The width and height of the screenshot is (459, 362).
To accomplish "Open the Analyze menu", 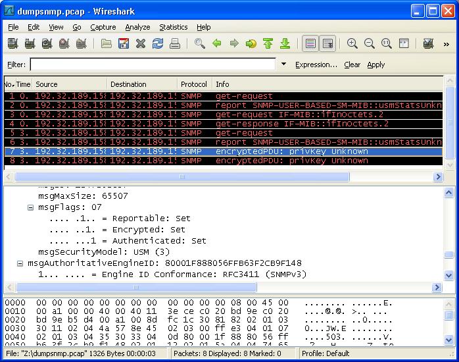I will (x=137, y=27).
